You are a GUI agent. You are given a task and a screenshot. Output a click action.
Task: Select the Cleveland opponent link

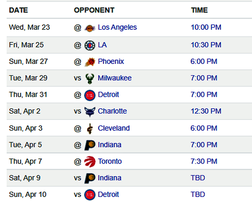pyautogui.click(x=114, y=128)
